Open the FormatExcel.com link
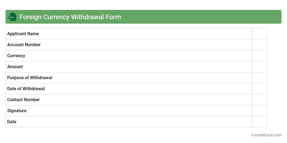 coord(266,135)
